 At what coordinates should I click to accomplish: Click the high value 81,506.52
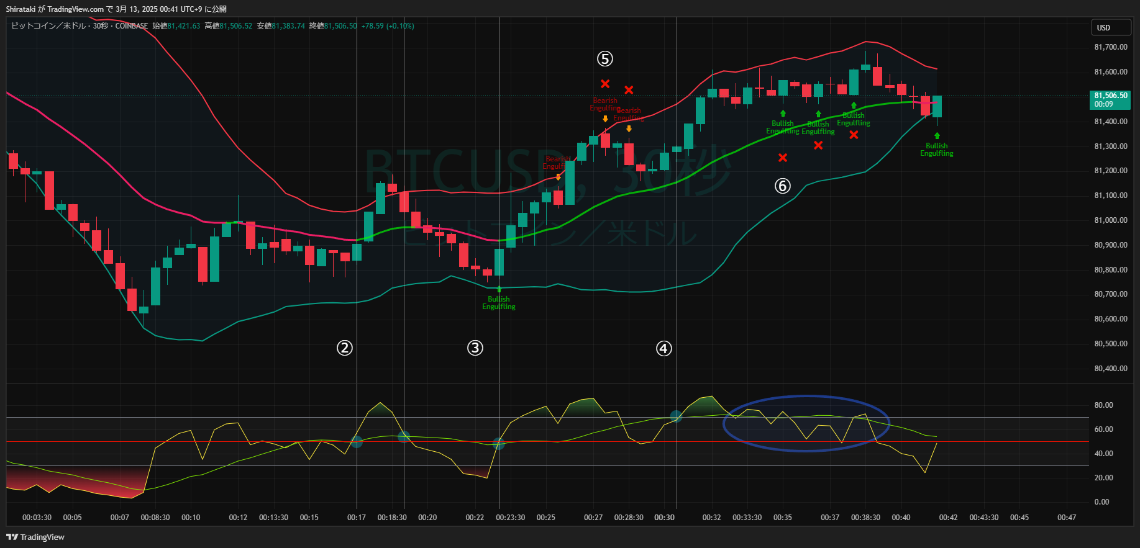(236, 26)
